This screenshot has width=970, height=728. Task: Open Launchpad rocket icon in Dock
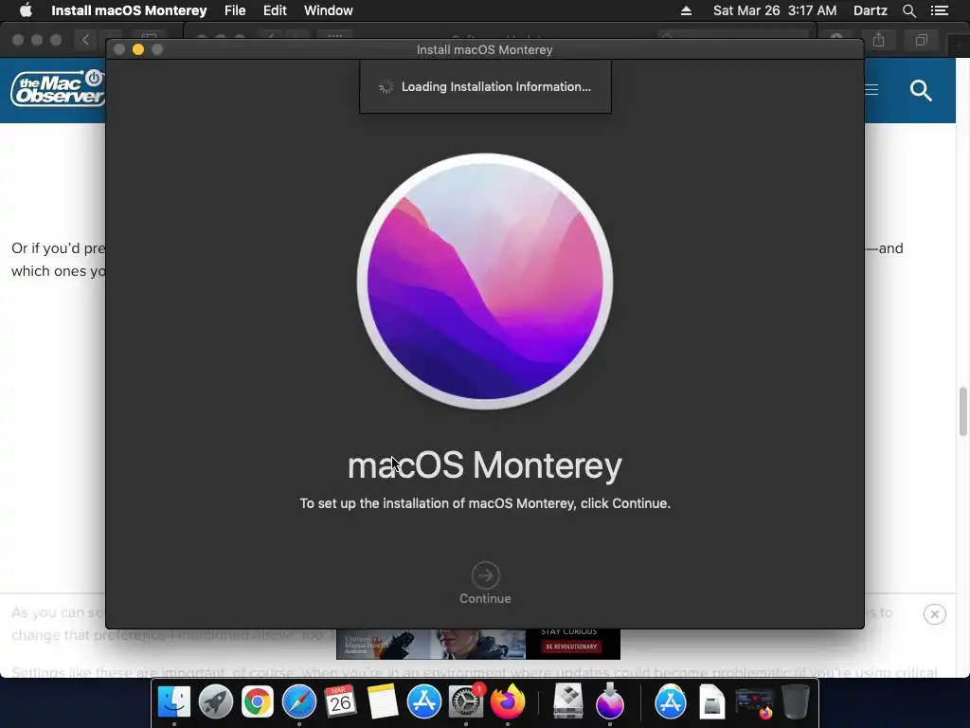tap(216, 701)
